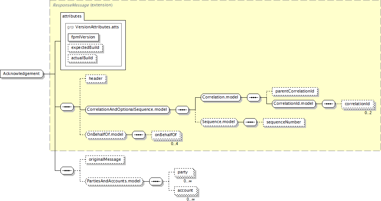
Task: Click the sequence icon left of header branch
Action: (67, 107)
